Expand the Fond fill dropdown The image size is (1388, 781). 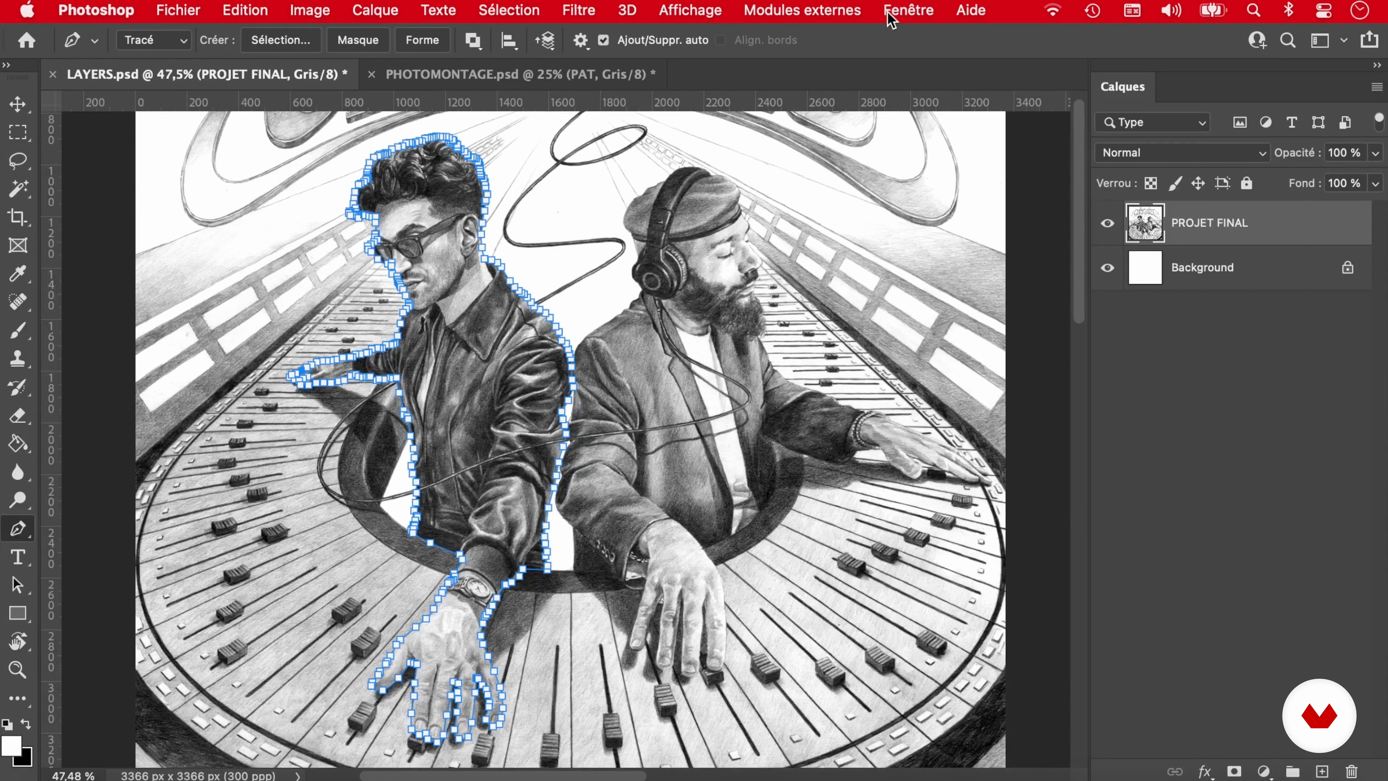pos(1375,184)
